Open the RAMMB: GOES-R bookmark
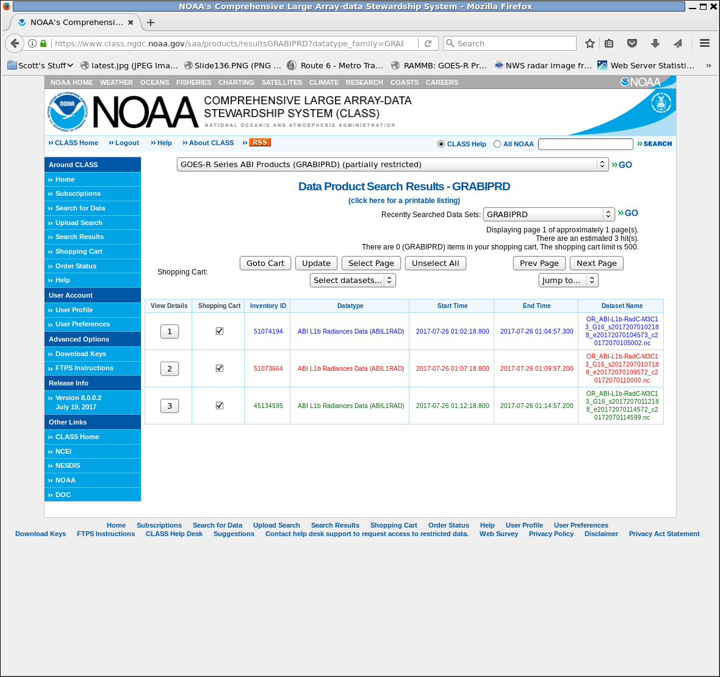The image size is (720, 677). coord(439,66)
